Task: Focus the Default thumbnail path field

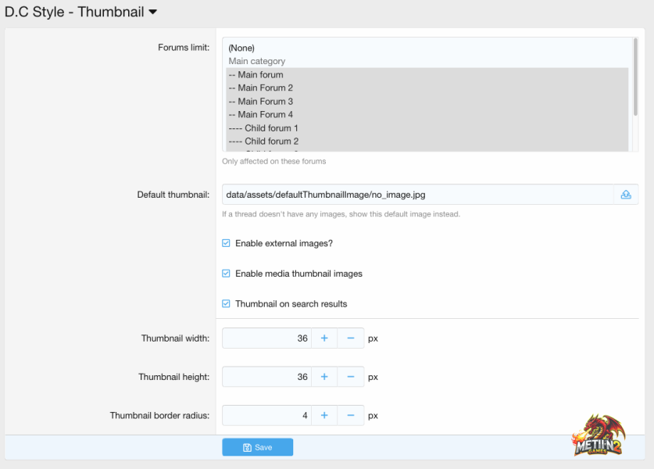Action: point(418,195)
